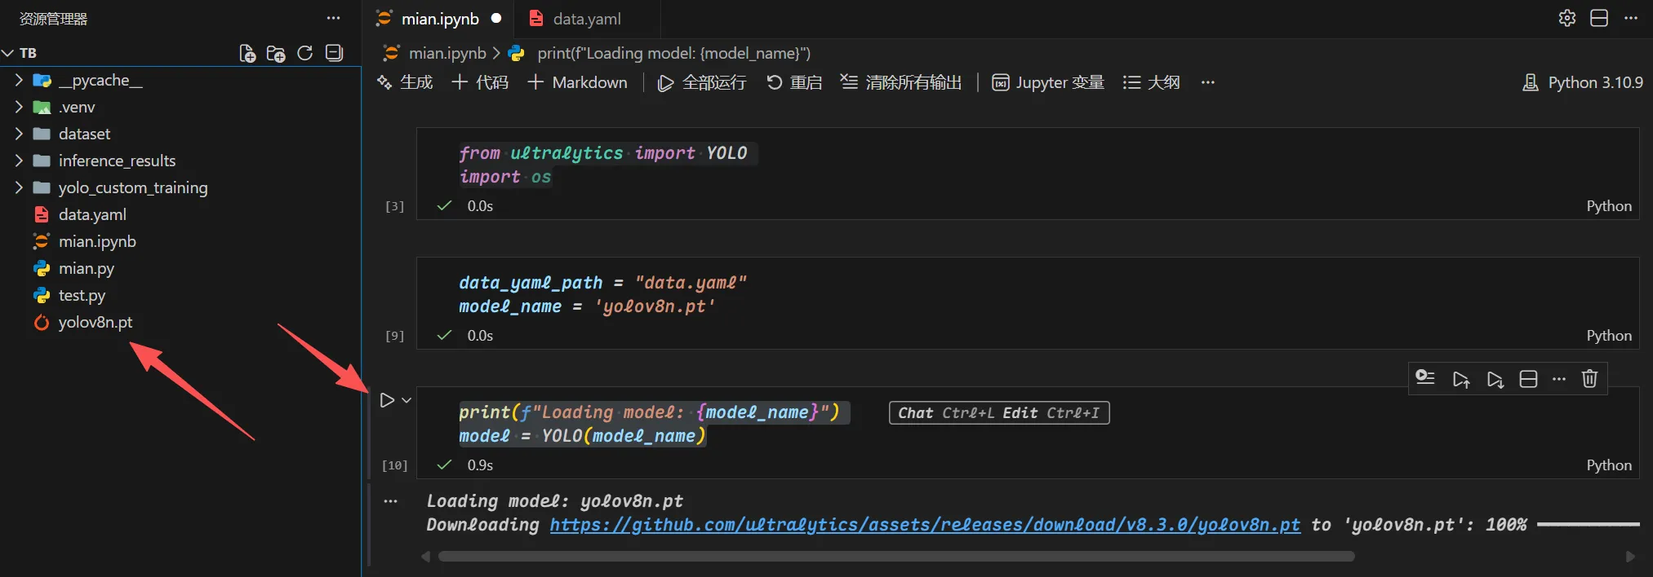Screen dimensions: 1653x577
Task: Open test.py from the file tree
Action: point(82,295)
